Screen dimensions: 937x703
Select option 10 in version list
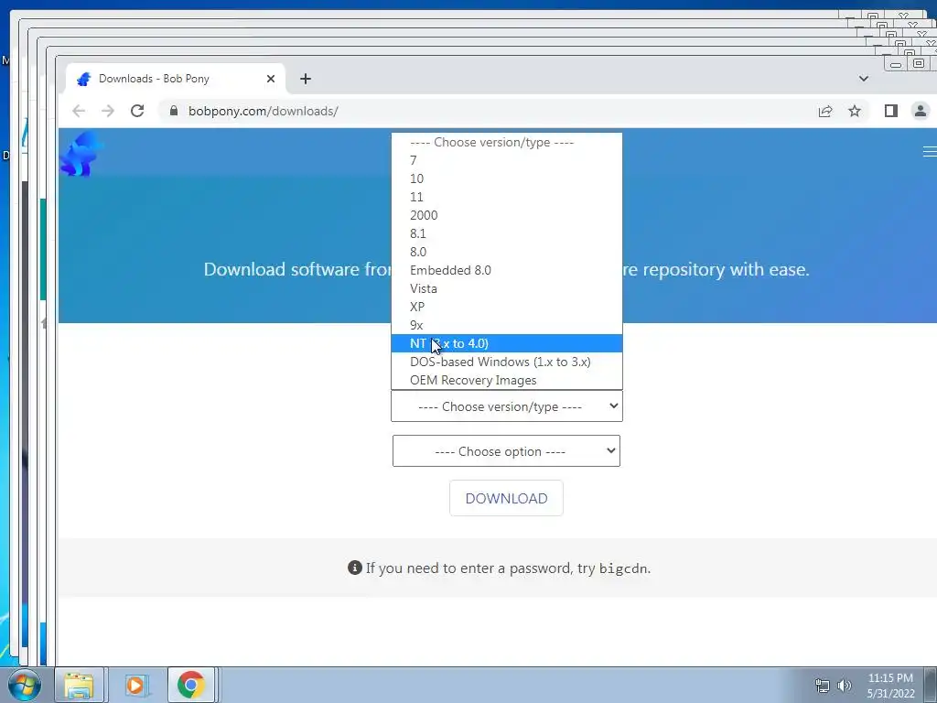tap(507, 178)
